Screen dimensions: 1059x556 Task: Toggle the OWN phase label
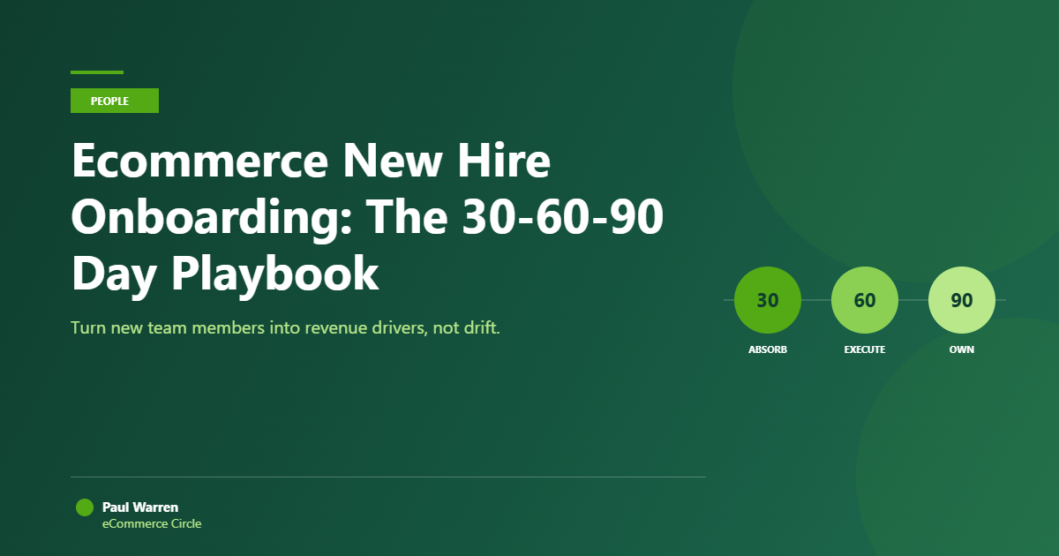pos(962,349)
